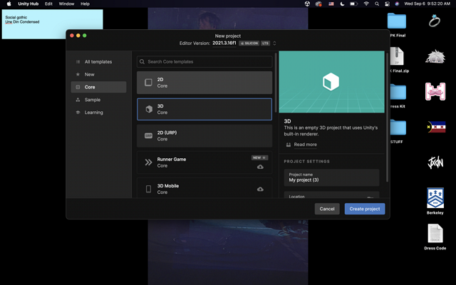Select the Berkeley desktop icon
This screenshot has width=456, height=285.
435,201
